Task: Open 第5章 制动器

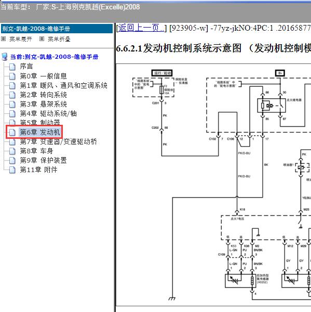Action: 40,122
